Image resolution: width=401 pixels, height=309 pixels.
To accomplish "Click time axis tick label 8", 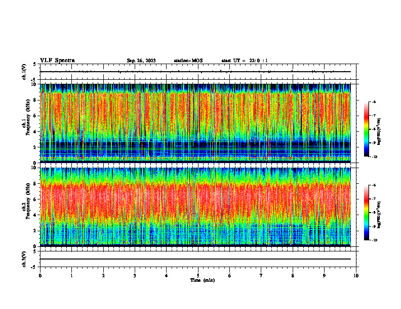I will click(293, 276).
